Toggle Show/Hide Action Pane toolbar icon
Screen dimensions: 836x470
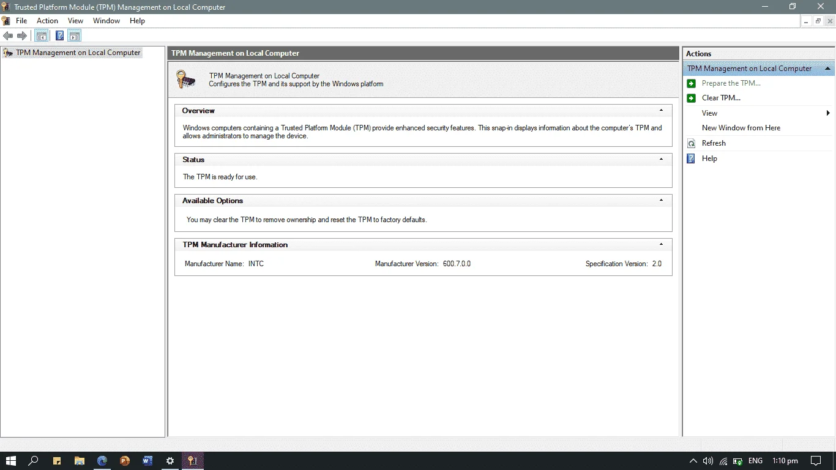pyautogui.click(x=75, y=36)
